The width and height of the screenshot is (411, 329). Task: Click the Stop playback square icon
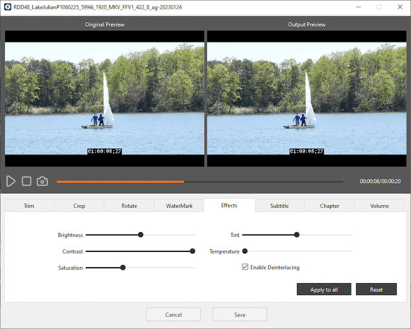pyautogui.click(x=27, y=181)
